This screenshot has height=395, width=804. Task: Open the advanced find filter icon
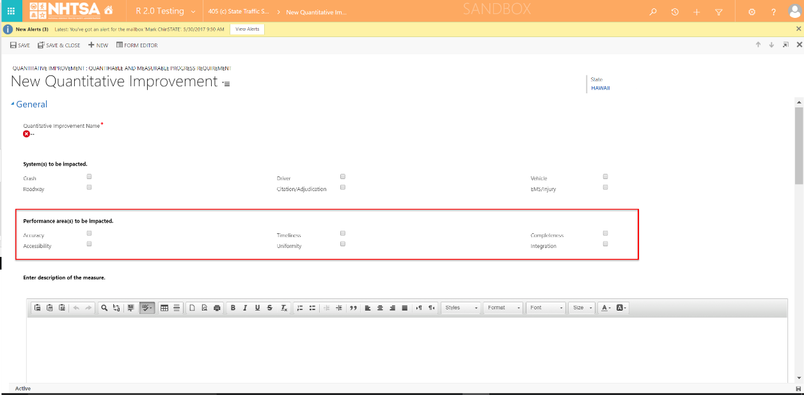coord(718,12)
